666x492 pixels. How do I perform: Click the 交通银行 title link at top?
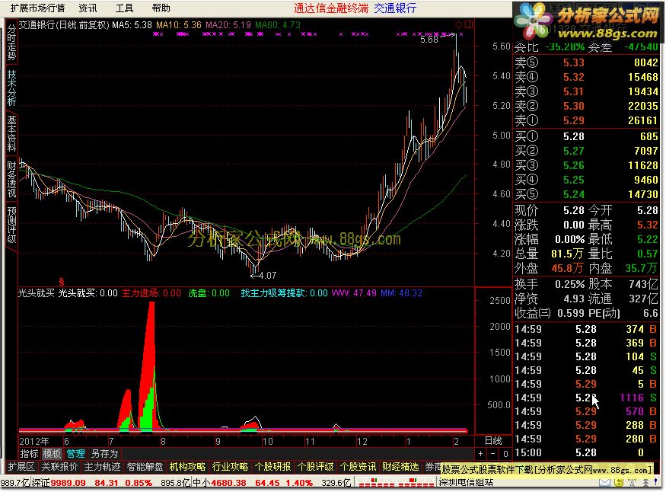[395, 8]
